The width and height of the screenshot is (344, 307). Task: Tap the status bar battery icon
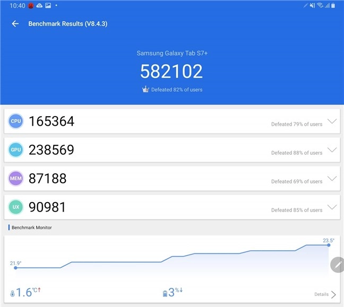(x=333, y=5)
